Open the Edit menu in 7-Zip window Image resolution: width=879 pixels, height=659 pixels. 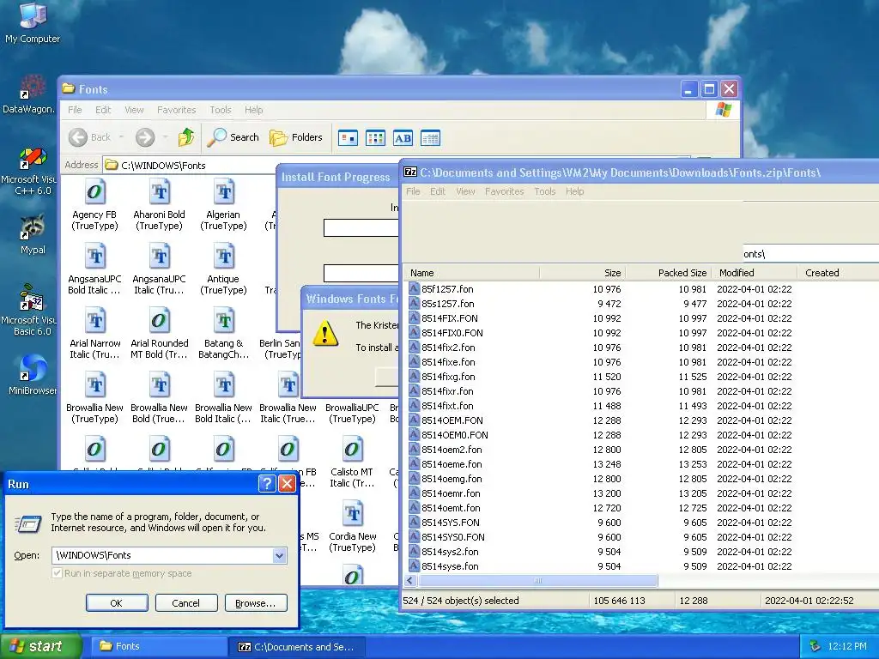pyautogui.click(x=437, y=191)
